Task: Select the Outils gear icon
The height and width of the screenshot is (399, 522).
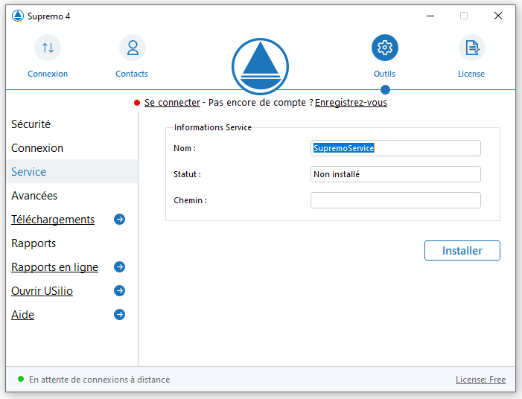Action: [385, 48]
